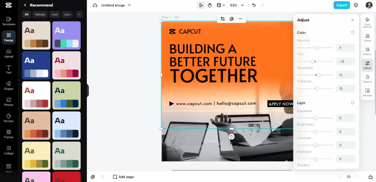Open the user profile avatar
Image resolution: width=376 pixels, height=182 pixels.
369,5
